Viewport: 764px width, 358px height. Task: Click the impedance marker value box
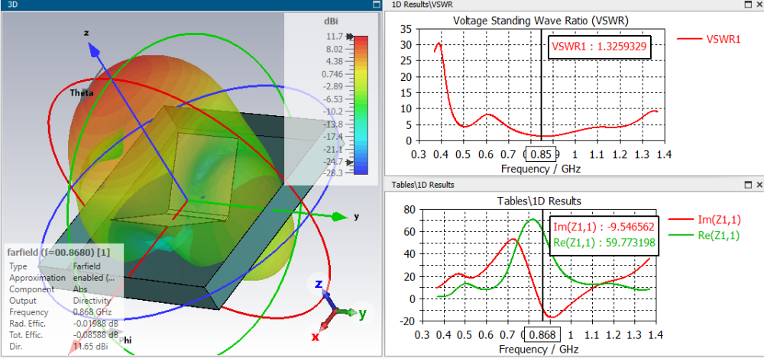coord(604,236)
